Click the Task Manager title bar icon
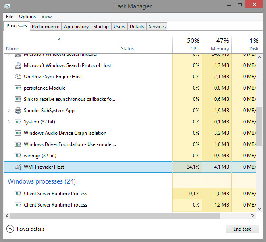 pyautogui.click(x=7, y=6)
